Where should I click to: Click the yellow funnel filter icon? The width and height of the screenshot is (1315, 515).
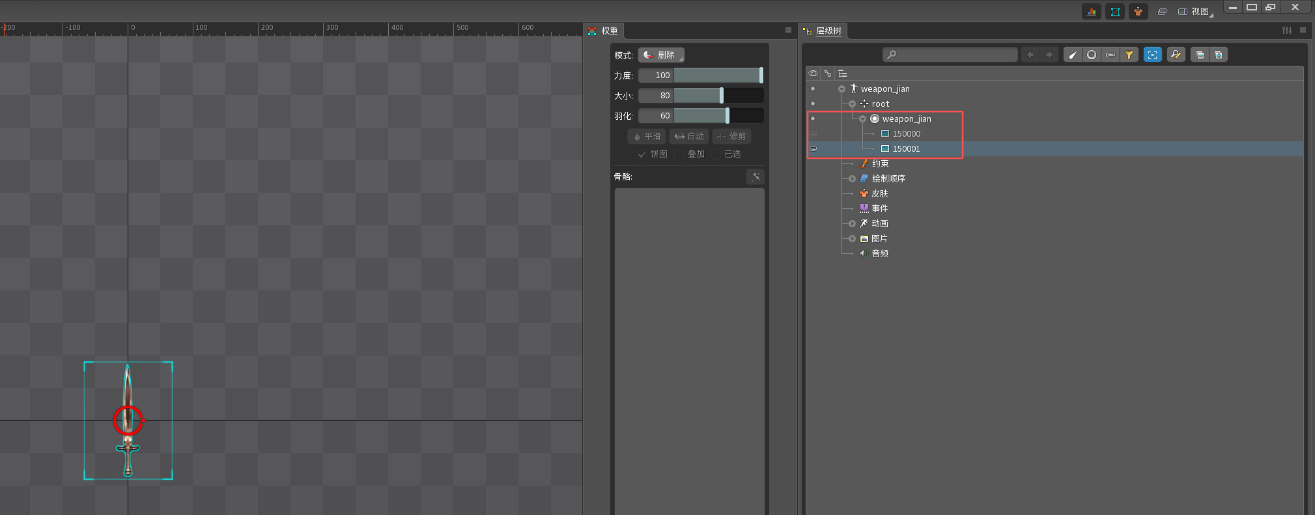click(1129, 55)
